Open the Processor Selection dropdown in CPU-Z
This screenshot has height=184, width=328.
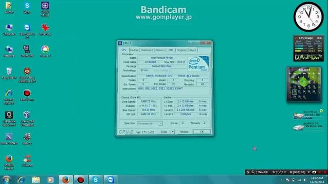click(150, 123)
